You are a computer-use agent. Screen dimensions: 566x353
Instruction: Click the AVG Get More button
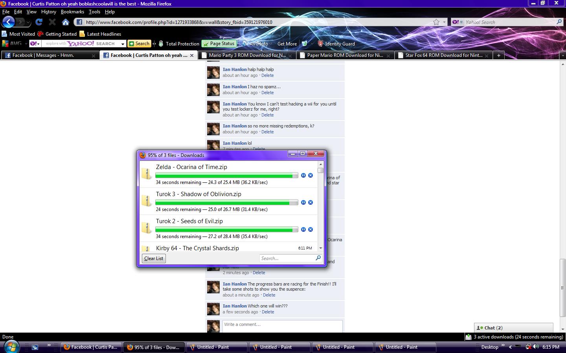pyautogui.click(x=287, y=44)
